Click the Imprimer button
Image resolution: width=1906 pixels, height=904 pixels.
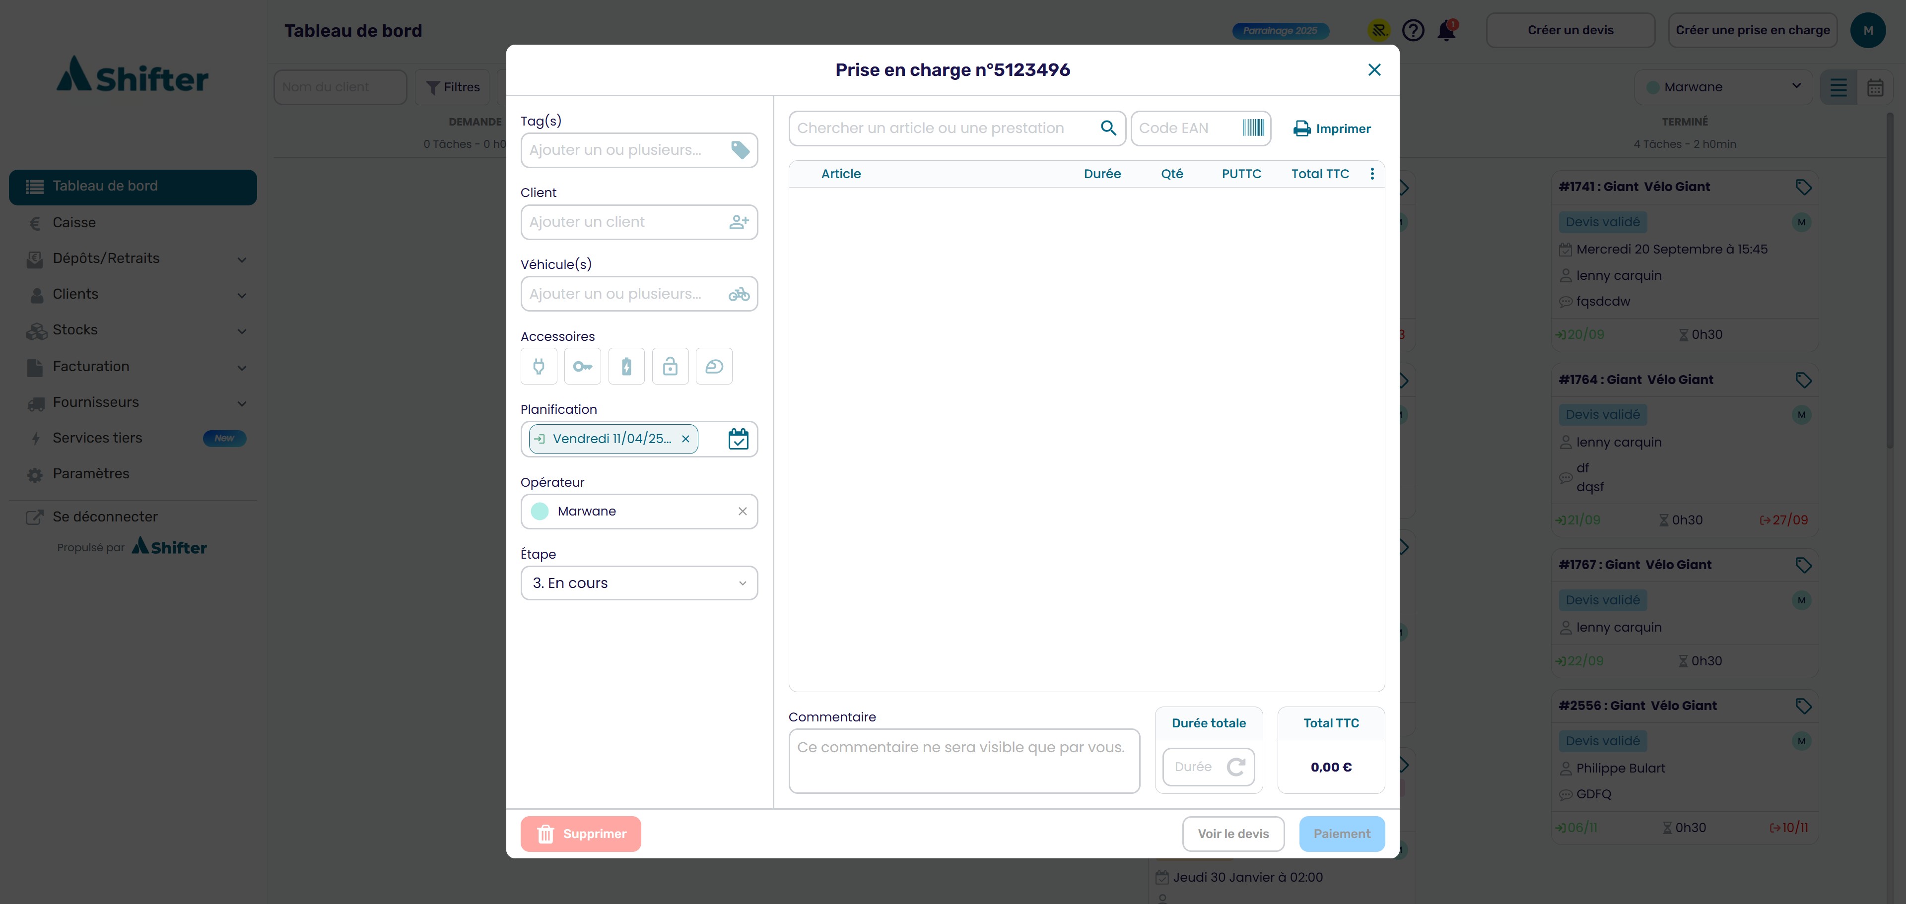pyautogui.click(x=1332, y=129)
